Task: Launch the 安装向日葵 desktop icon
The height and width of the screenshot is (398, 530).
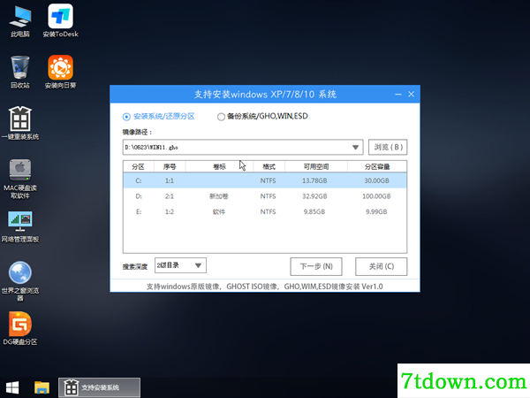Action: point(60,73)
